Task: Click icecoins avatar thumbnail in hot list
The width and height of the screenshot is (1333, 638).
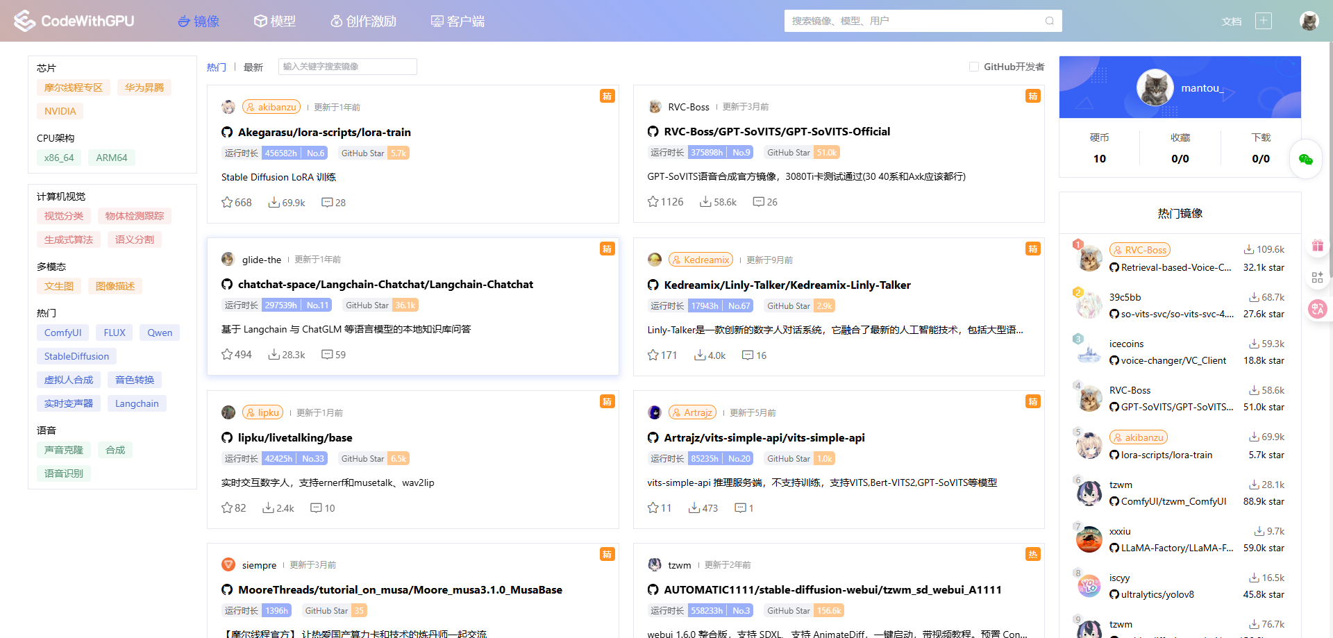Action: coord(1089,352)
